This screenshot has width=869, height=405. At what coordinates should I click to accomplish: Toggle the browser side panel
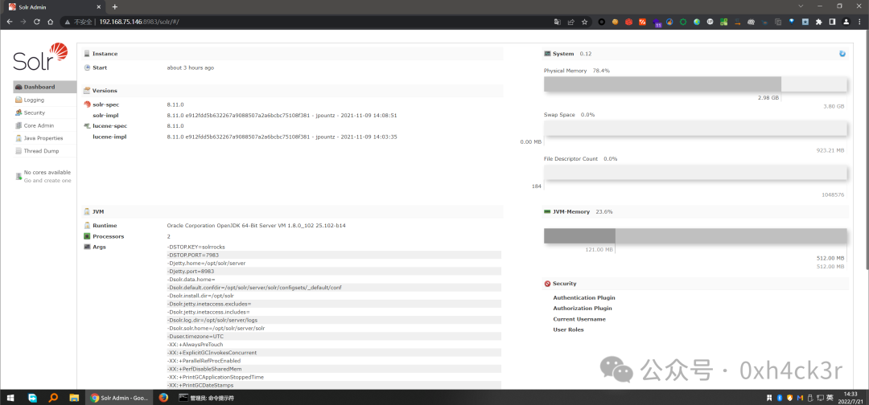click(x=833, y=22)
